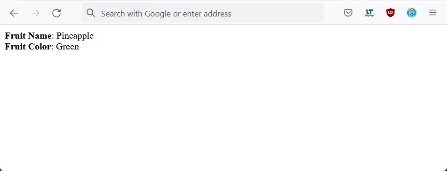Open the LanguageTool extension
Screen dimensions: 447x171
point(369,13)
